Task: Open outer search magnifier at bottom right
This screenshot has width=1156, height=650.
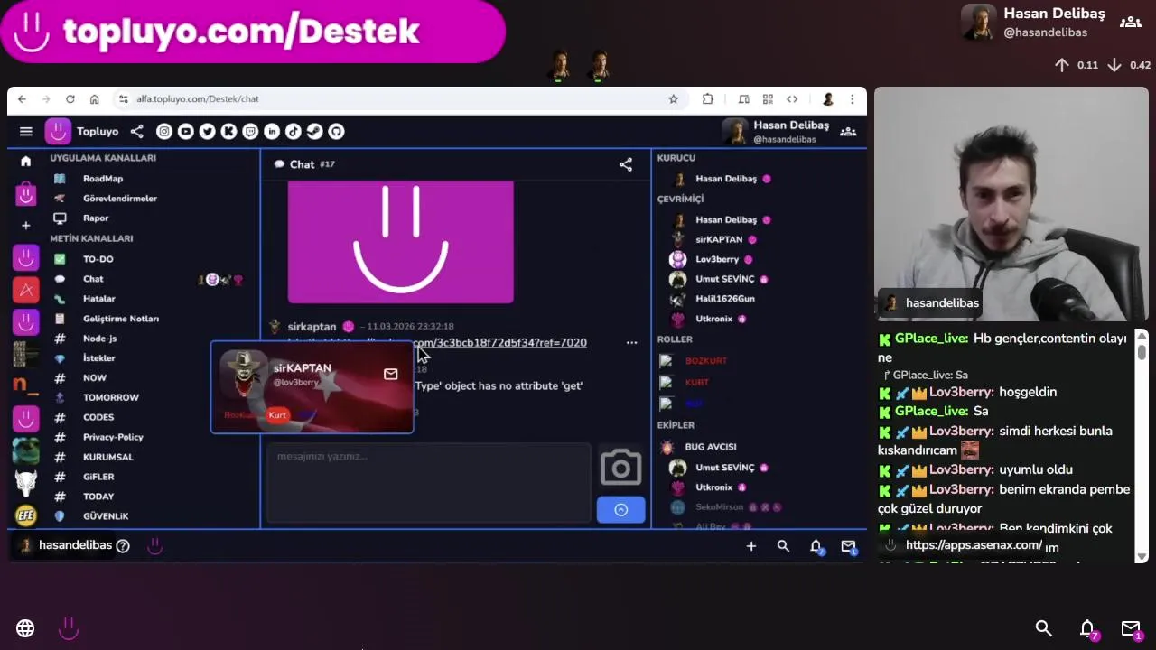Action: click(x=1044, y=628)
